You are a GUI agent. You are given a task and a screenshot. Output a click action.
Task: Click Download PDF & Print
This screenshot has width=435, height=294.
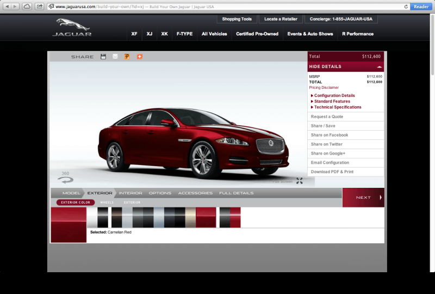tap(346, 171)
